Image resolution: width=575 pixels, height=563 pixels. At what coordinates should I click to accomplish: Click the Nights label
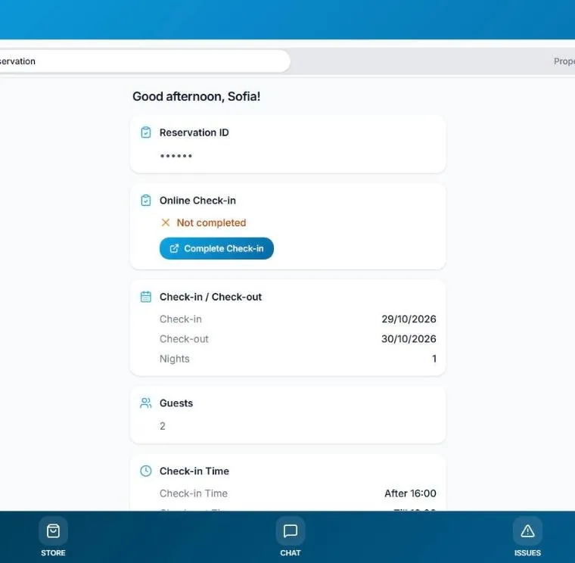click(175, 359)
